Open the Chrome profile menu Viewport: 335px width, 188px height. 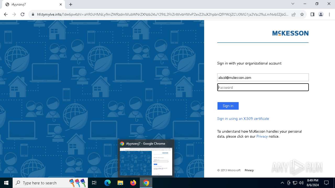[321, 15]
